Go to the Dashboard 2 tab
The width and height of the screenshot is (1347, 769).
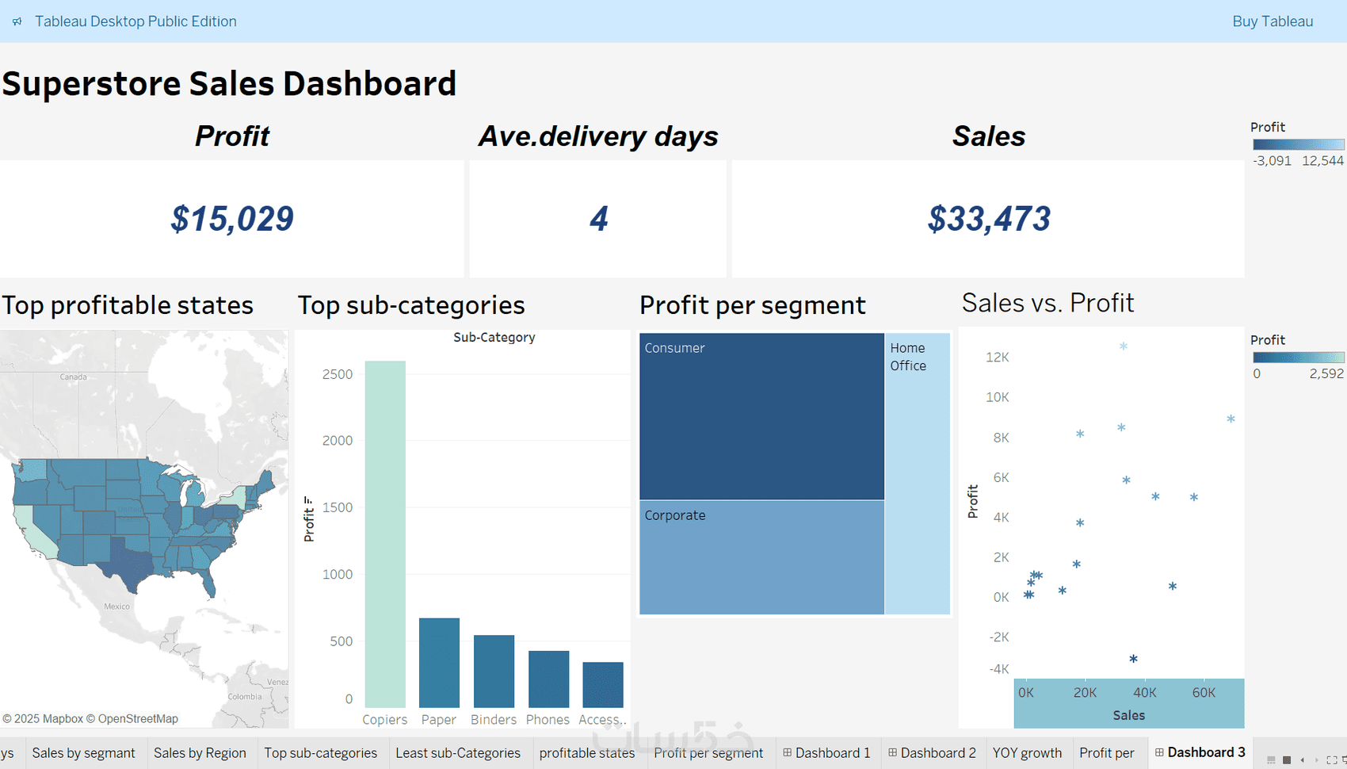coord(937,753)
